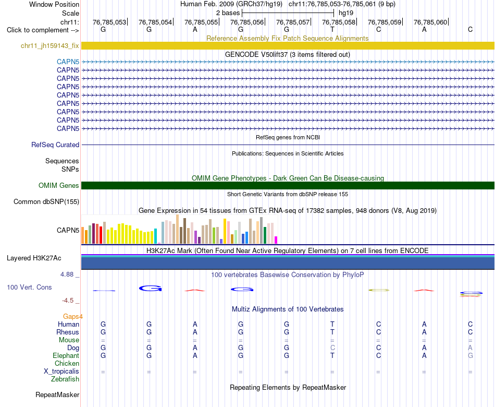Select the Elephant species row label
This screenshot has width=495, height=407.
pyautogui.click(x=66, y=355)
